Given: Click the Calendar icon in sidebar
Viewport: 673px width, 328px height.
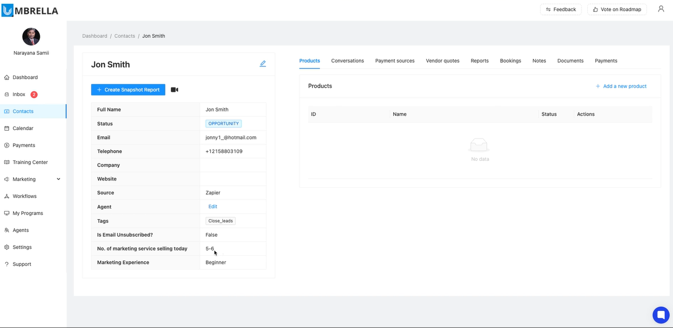Looking at the screenshot, I should click(7, 128).
